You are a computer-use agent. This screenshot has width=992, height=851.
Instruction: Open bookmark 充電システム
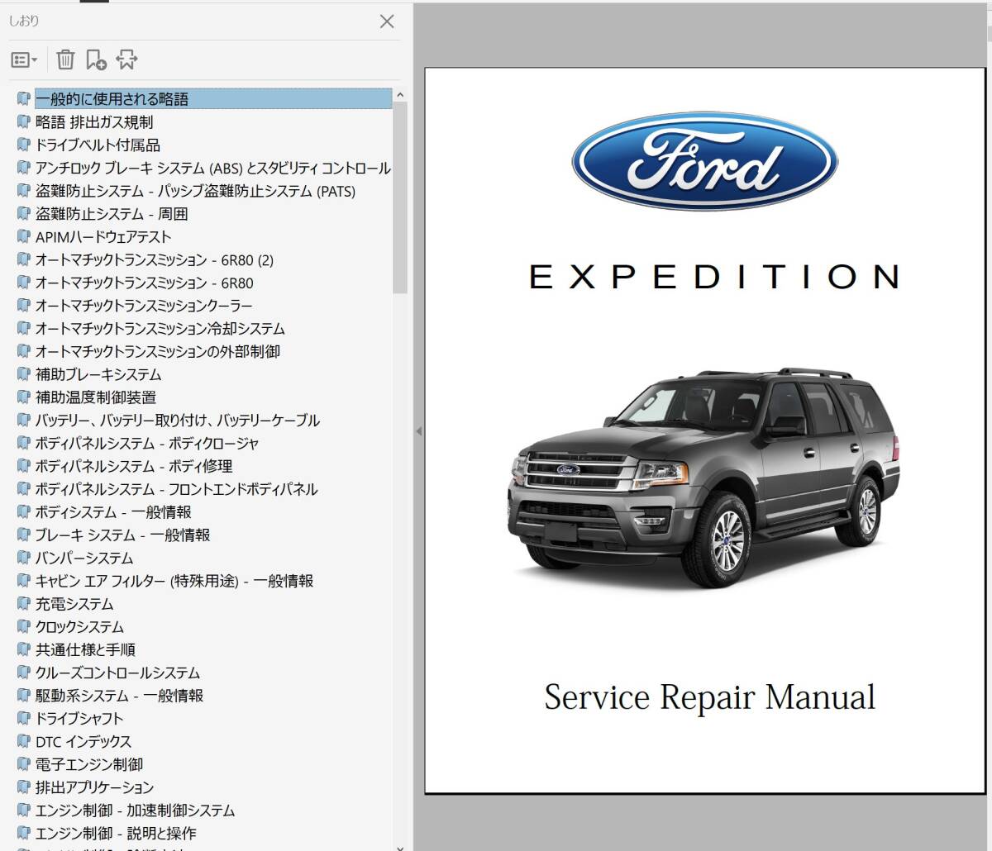74,605
